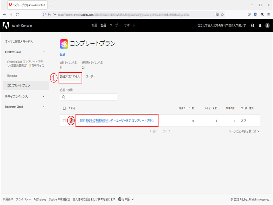The height and width of the screenshot is (205, 273).
Task: Click the browser reload button
Action: pyautogui.click(x=17, y=15)
